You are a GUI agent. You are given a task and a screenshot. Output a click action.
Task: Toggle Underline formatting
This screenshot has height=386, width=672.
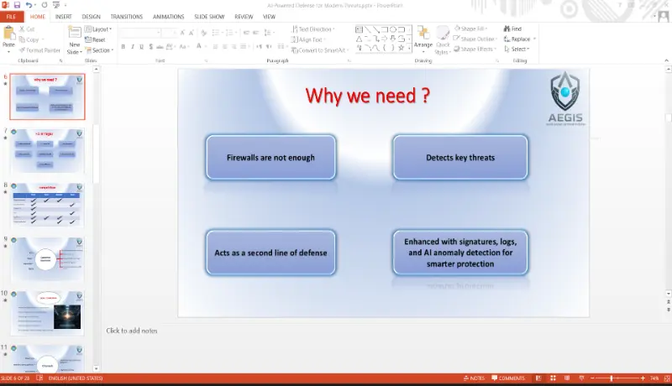(141, 46)
